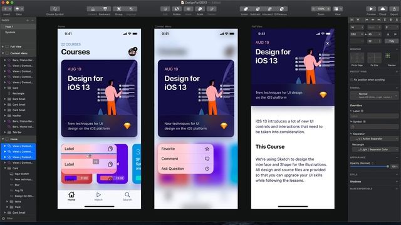Select the Symbols page
401x225 pixels.
coord(18,32)
